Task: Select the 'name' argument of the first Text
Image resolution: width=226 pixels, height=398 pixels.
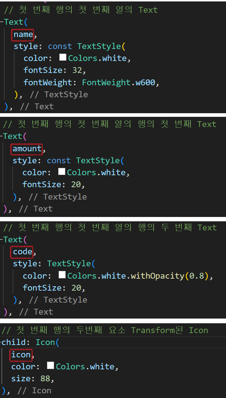Action: 23,34
